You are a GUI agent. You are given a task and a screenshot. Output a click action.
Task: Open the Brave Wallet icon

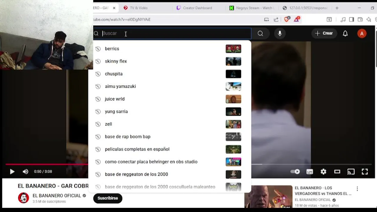pyautogui.click(x=360, y=19)
